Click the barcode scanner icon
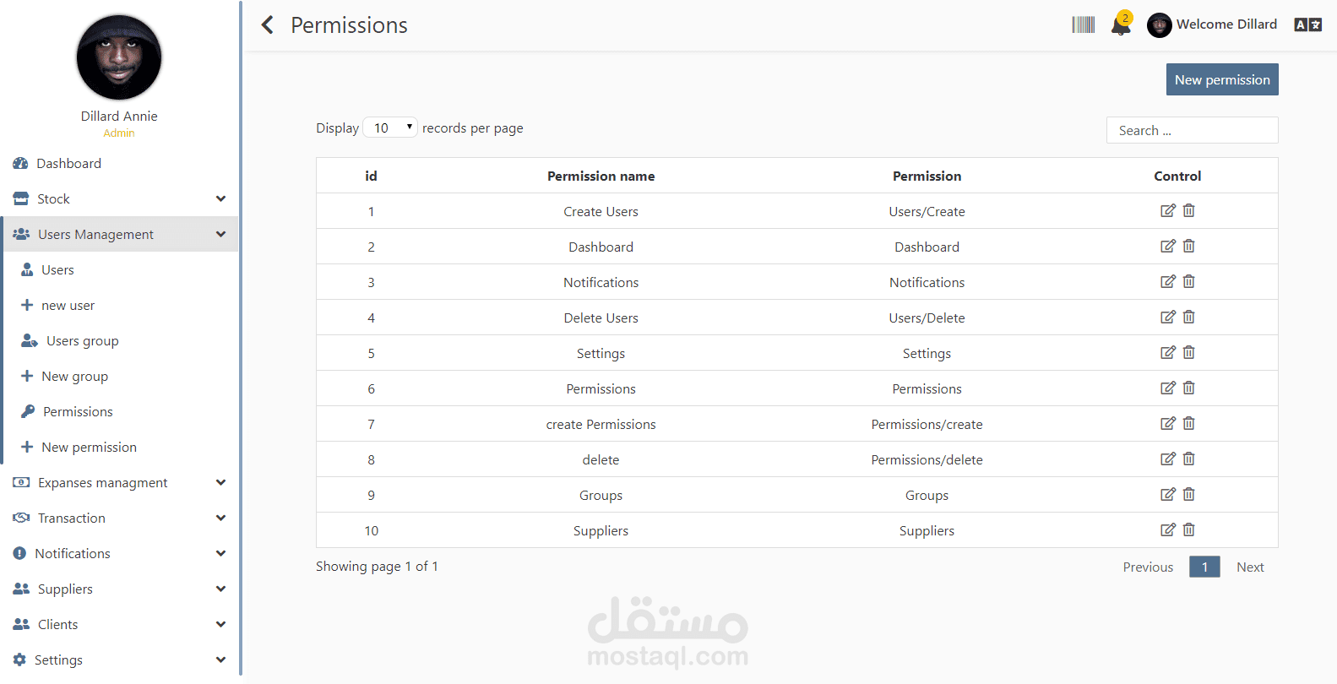 tap(1084, 25)
